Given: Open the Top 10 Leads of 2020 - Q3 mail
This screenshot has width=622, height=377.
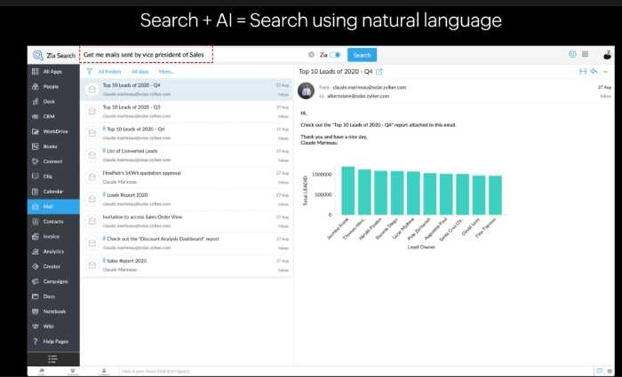Looking at the screenshot, I should (x=187, y=112).
